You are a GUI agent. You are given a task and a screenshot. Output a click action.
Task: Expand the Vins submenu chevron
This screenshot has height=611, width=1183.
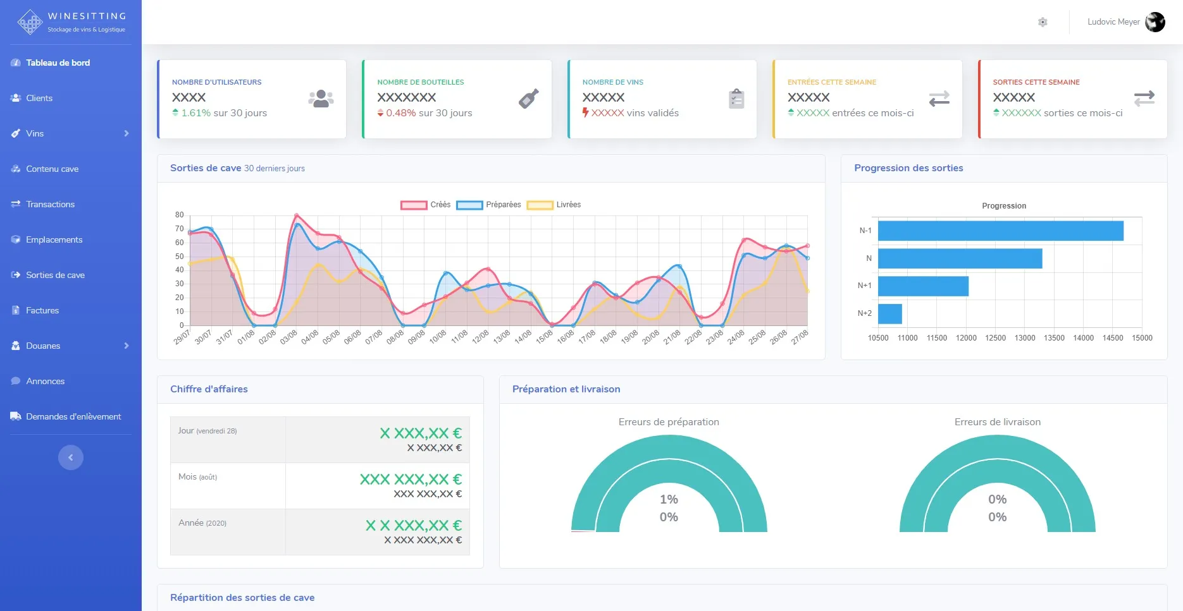(127, 133)
